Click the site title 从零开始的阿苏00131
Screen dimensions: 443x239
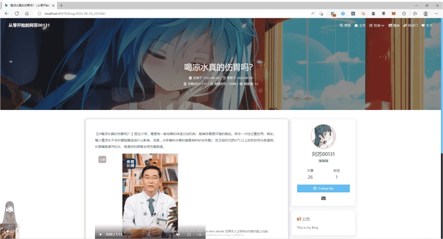tap(29, 25)
